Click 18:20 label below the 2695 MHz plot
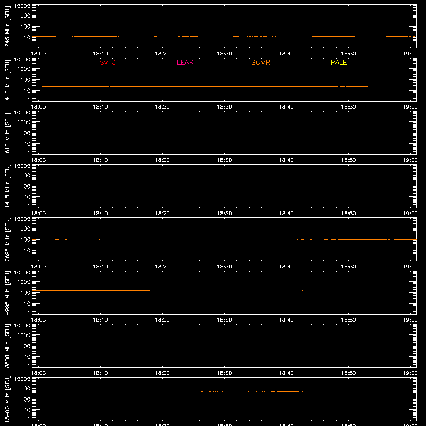Image resolution: width=426 pixels, height=426 pixels. [x=162, y=267]
